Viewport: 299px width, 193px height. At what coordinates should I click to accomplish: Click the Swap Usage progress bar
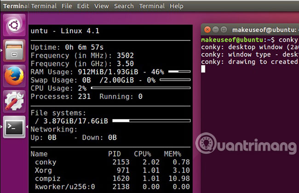coord(175,80)
